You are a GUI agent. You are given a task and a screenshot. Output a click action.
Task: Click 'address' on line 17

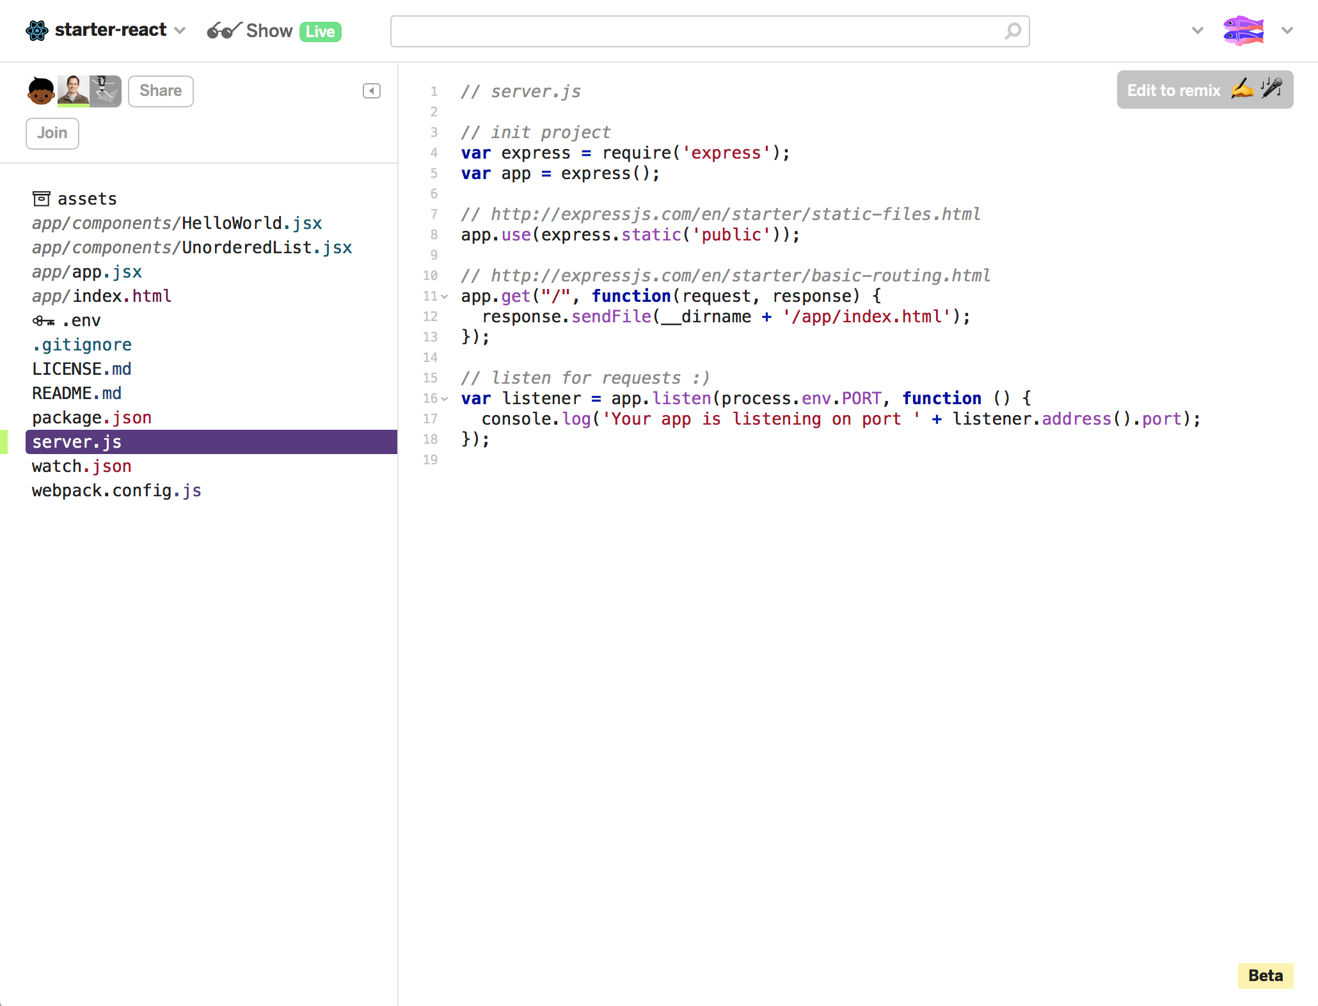pos(1077,419)
